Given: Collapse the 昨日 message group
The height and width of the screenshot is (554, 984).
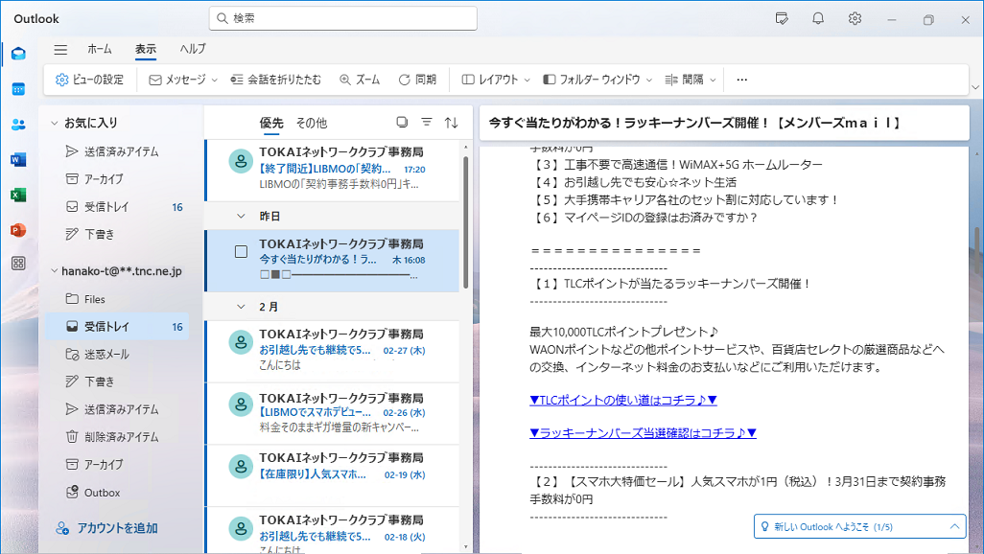Looking at the screenshot, I should (x=241, y=217).
